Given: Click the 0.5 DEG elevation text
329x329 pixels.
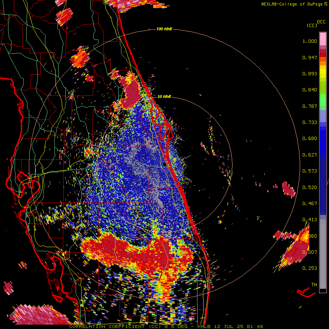Looking at the screenshot, I should point(177,326).
